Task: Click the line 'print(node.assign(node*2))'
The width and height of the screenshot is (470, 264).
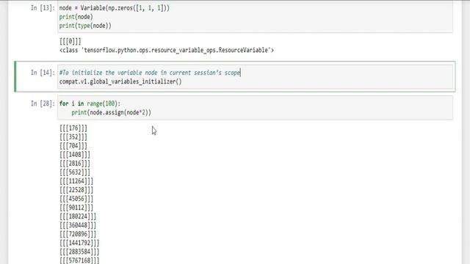Action: point(111,112)
